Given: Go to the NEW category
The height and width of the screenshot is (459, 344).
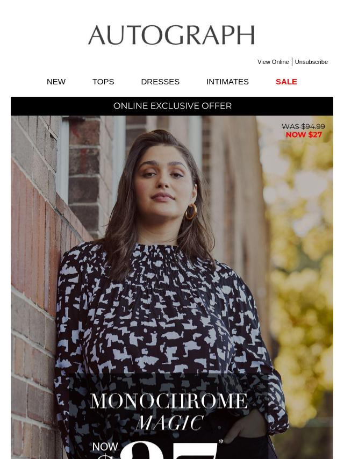Looking at the screenshot, I should click(x=56, y=82).
